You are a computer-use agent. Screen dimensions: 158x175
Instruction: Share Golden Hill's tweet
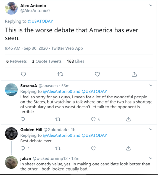click(x=128, y=148)
